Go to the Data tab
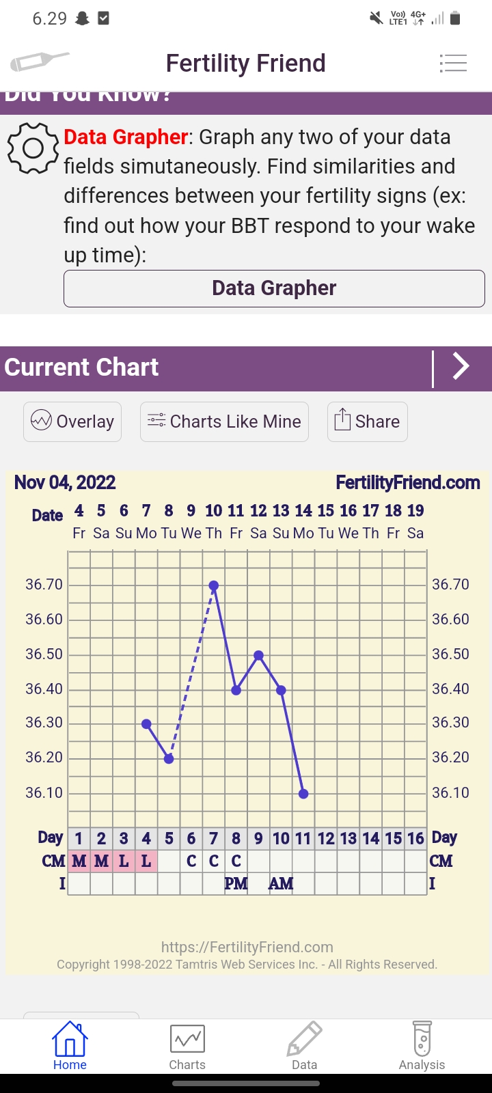The image size is (492, 1093). 304,1046
